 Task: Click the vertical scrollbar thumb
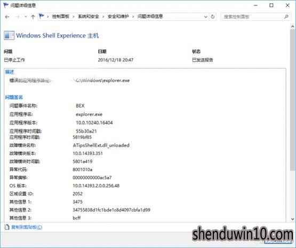293,100
